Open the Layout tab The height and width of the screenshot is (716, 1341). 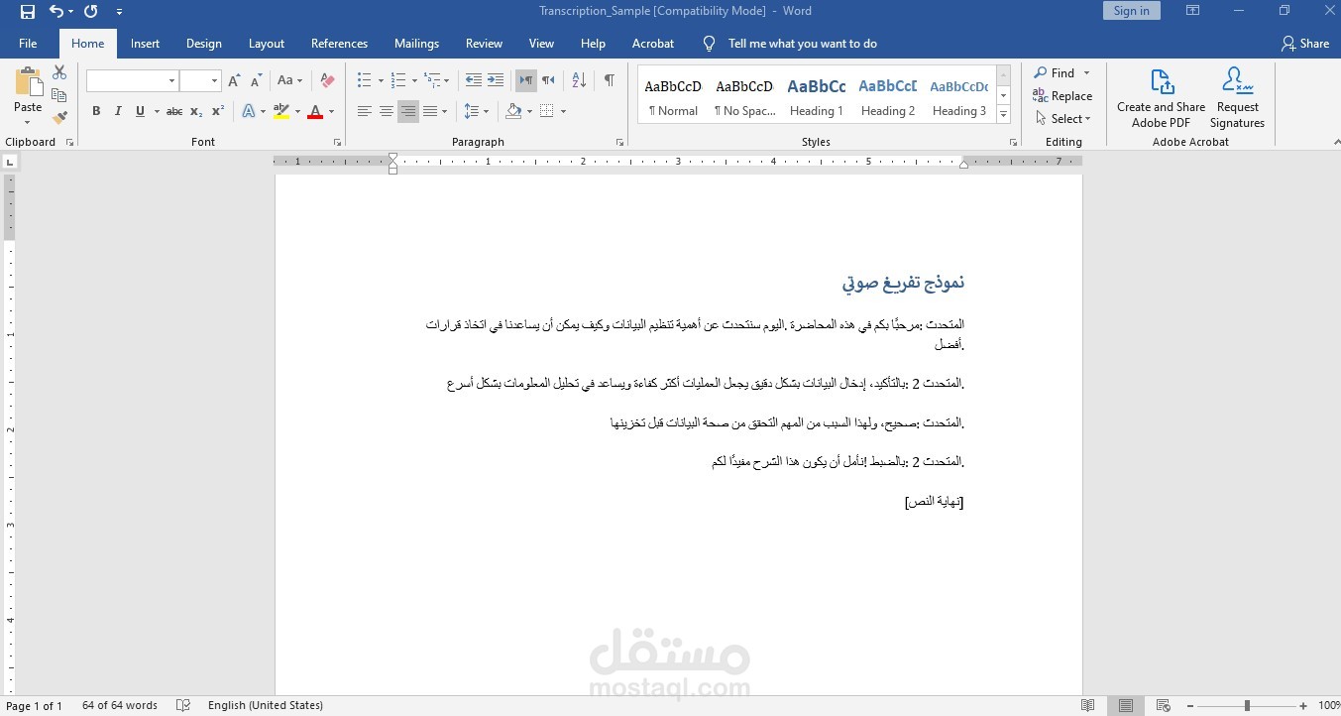267,44
